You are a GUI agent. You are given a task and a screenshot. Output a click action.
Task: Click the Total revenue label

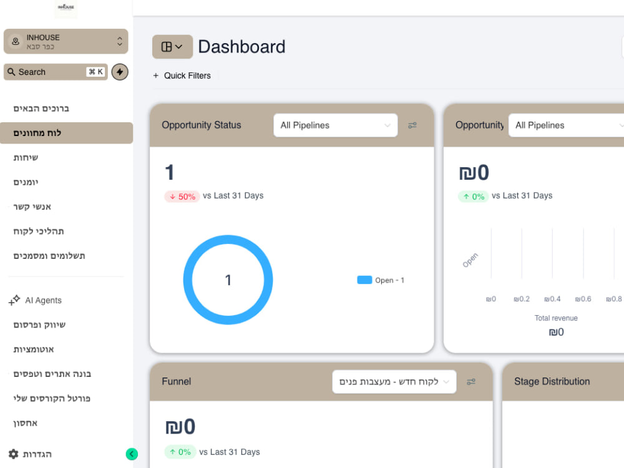coord(556,318)
